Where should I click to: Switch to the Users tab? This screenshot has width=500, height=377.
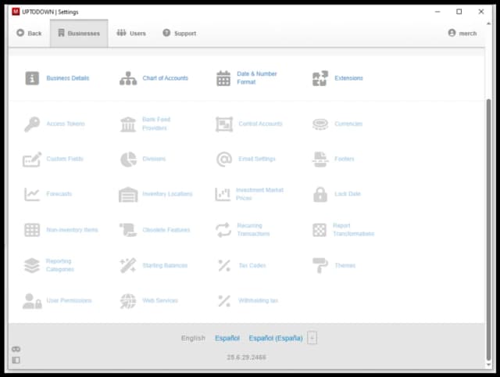[x=131, y=33]
